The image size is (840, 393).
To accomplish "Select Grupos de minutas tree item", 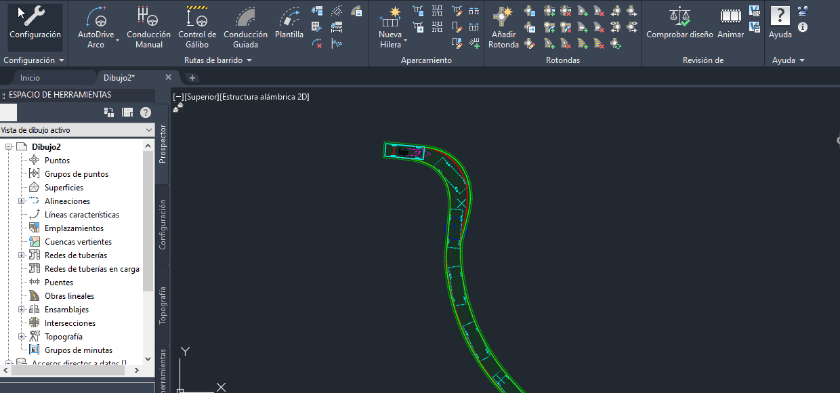I will [x=79, y=350].
